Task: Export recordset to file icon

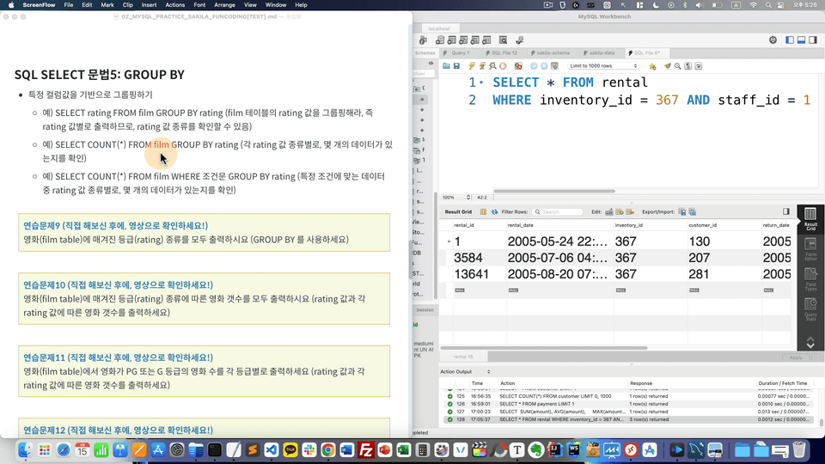Action: pyautogui.click(x=682, y=212)
